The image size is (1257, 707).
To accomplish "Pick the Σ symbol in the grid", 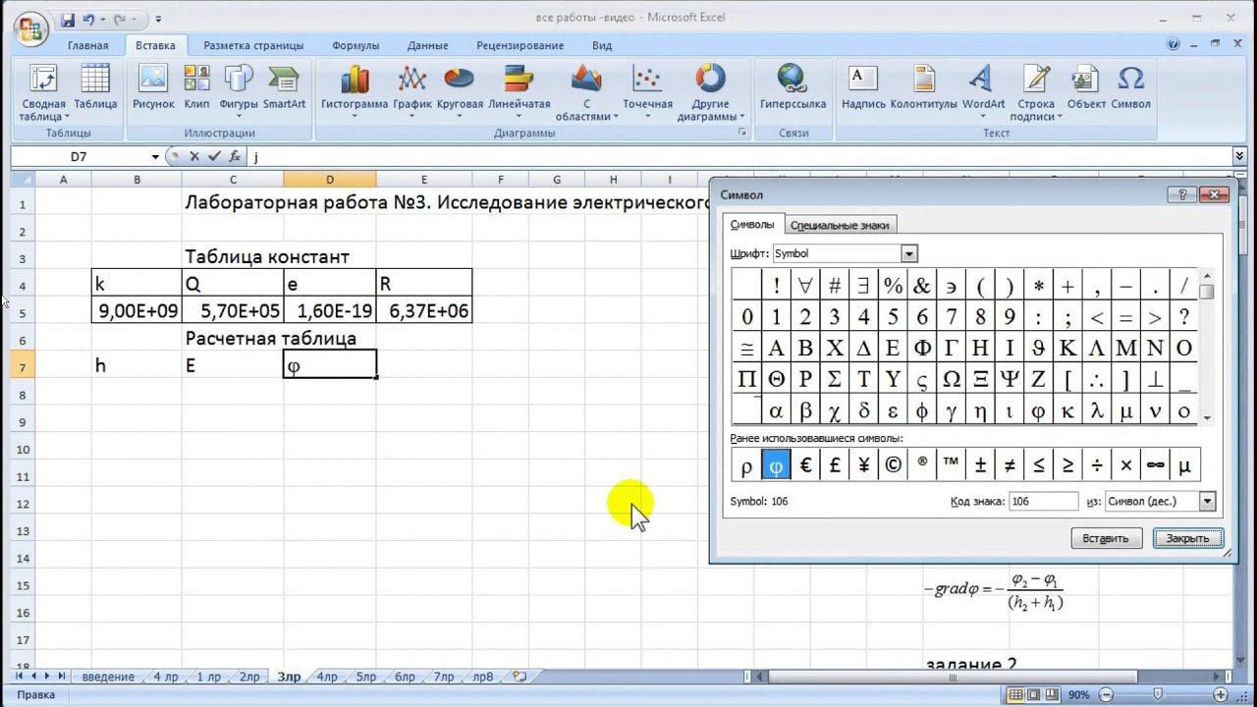I will (x=834, y=379).
